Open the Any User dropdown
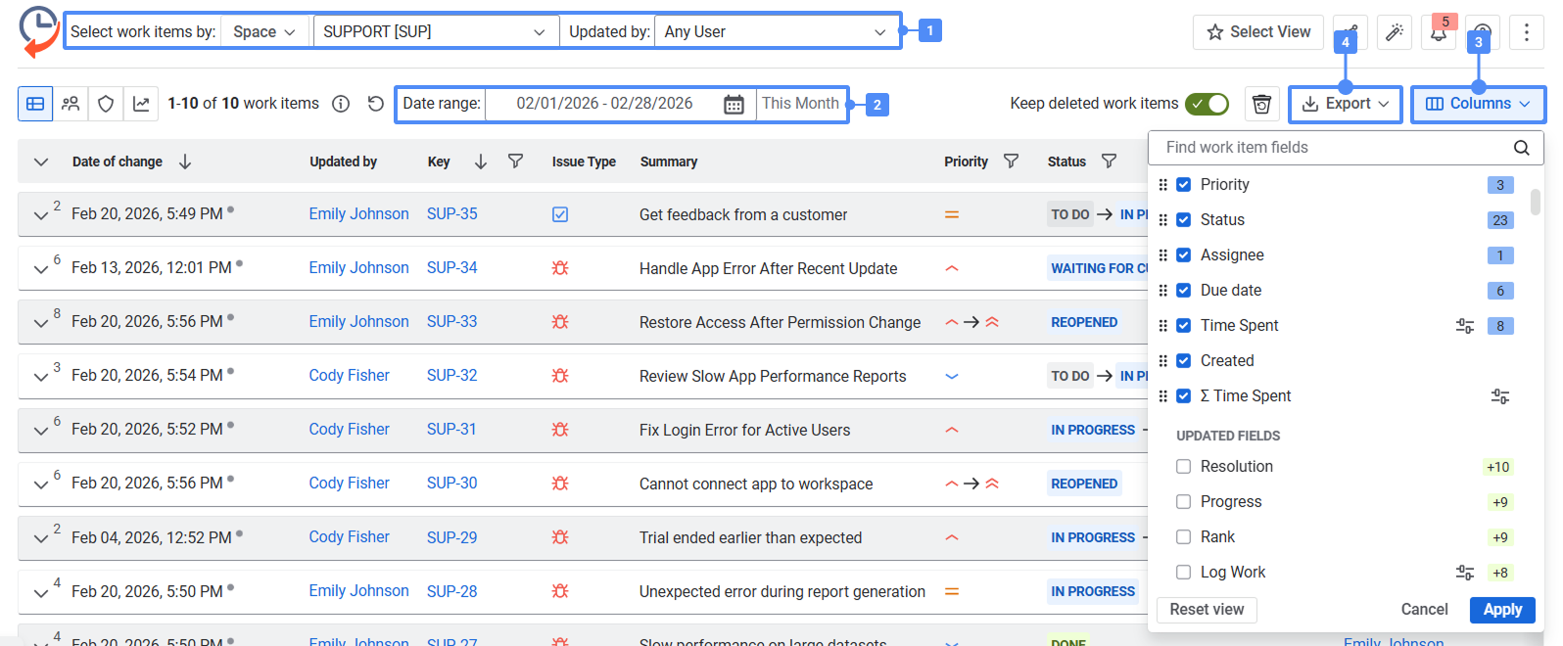1563x646 pixels. pyautogui.click(x=776, y=31)
